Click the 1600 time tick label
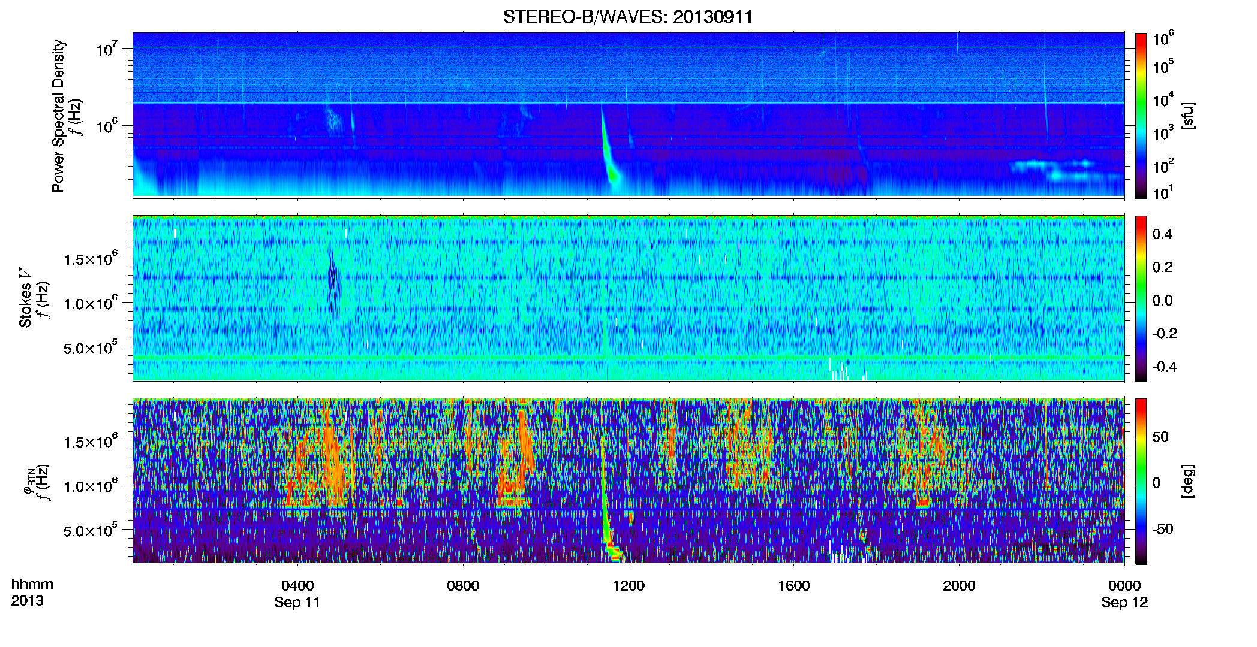 [x=793, y=586]
